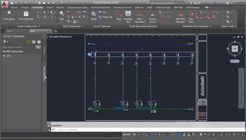Click the Cut circuit button

point(102,12)
